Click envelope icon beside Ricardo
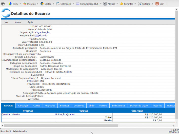This screenshot has height=134, width=179. [x=37, y=36]
